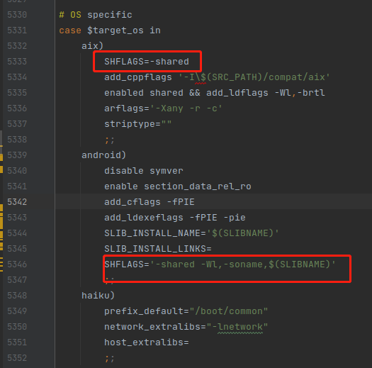Viewport: 372px width, 368px height.
Task: Click line number 5339 in the gutter
Action: click(x=17, y=155)
